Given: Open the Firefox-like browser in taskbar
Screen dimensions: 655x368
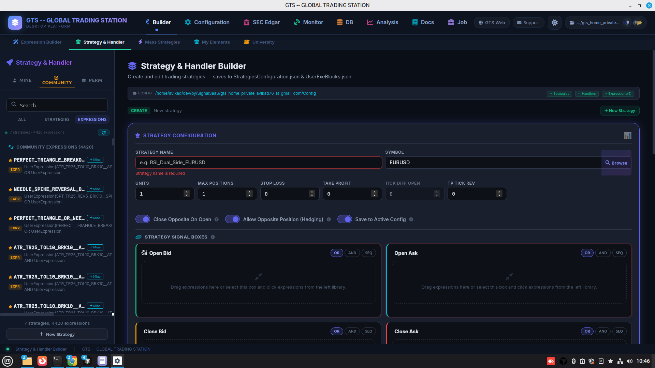Looking at the screenshot, I should click(x=42, y=361).
